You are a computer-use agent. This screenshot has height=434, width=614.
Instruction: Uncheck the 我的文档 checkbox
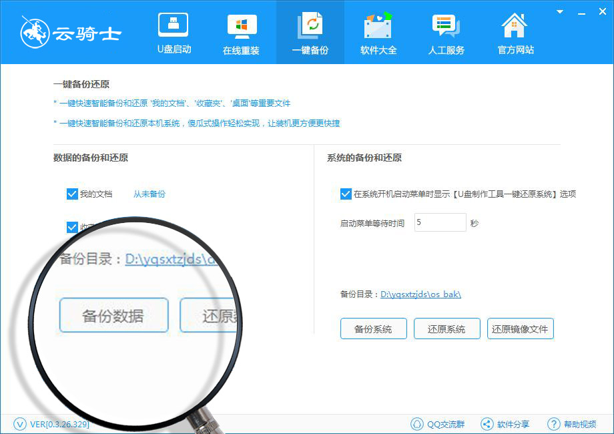click(x=72, y=194)
